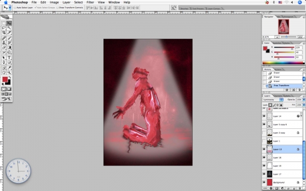306x191 pixels.
Task: Select the Magic Wand tool
Action: [x=9, y=28]
